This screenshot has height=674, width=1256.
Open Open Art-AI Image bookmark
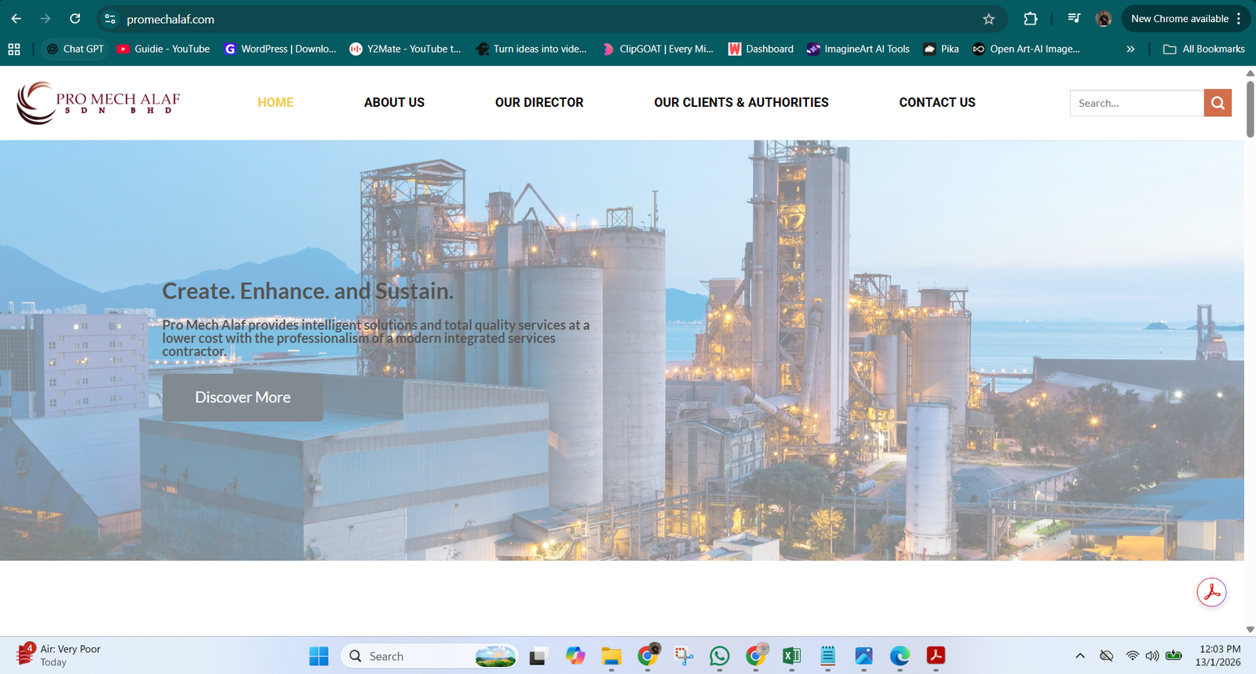(x=1026, y=49)
